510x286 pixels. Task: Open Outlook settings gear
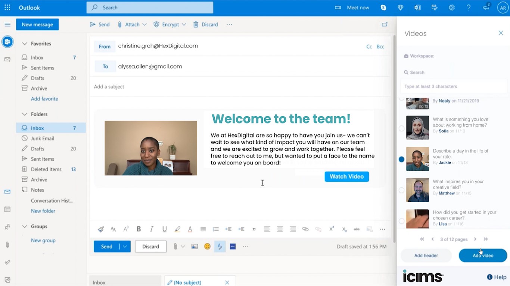[x=452, y=7]
